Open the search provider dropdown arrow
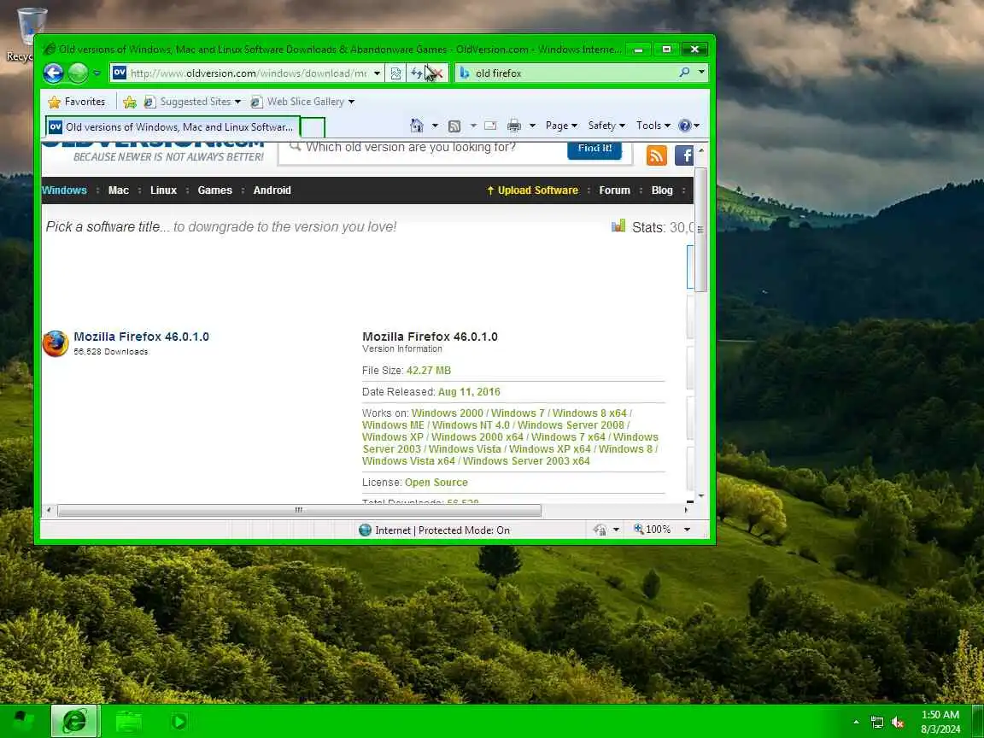The height and width of the screenshot is (738, 984). (701, 73)
